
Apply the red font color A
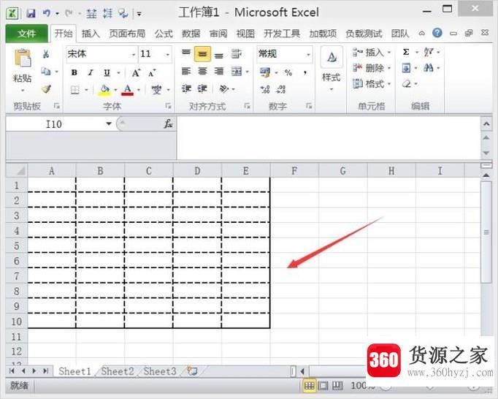pyautogui.click(x=128, y=90)
